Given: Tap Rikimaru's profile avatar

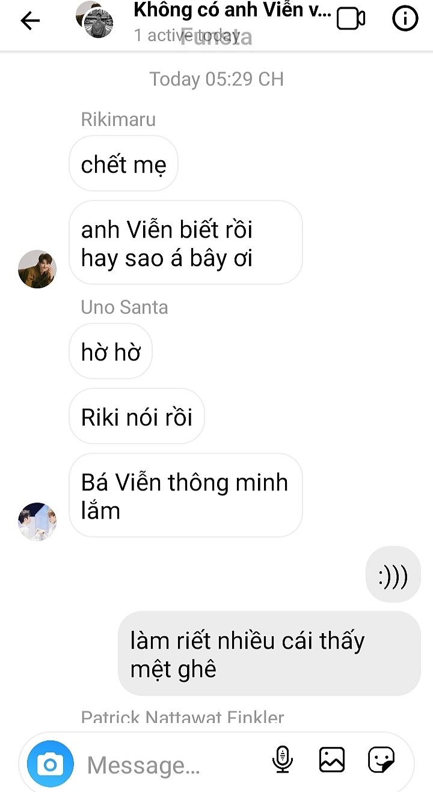Looking at the screenshot, I should coord(37,269).
